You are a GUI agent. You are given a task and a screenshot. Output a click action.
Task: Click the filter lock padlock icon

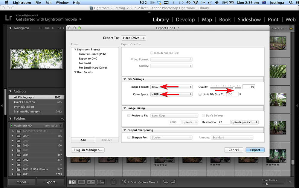tap(291, 28)
